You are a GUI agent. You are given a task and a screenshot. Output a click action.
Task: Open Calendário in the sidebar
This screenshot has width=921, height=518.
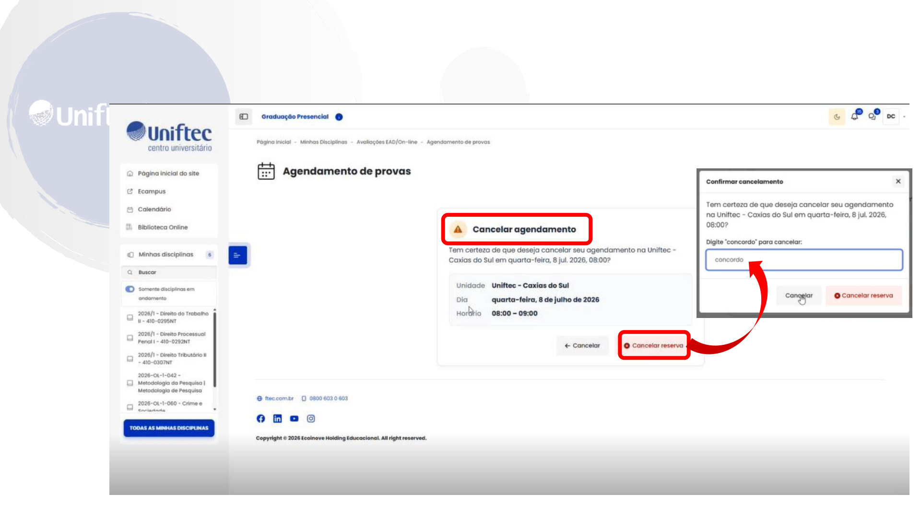(154, 209)
